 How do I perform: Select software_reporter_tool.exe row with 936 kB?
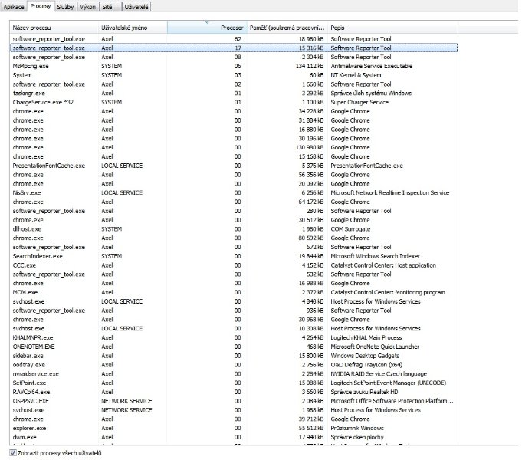point(234,310)
